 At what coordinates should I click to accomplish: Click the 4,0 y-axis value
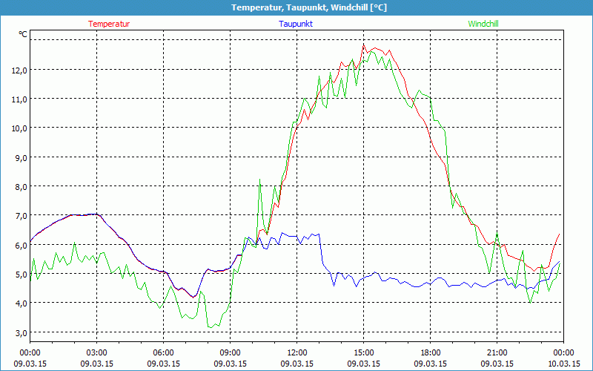pos(21,303)
